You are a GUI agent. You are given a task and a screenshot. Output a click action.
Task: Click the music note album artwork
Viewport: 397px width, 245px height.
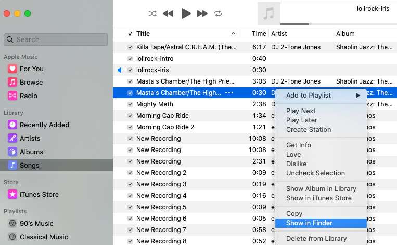tap(268, 13)
